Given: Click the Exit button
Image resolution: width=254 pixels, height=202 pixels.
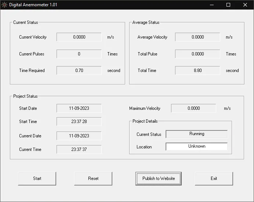Looking at the screenshot, I should click(214, 178).
